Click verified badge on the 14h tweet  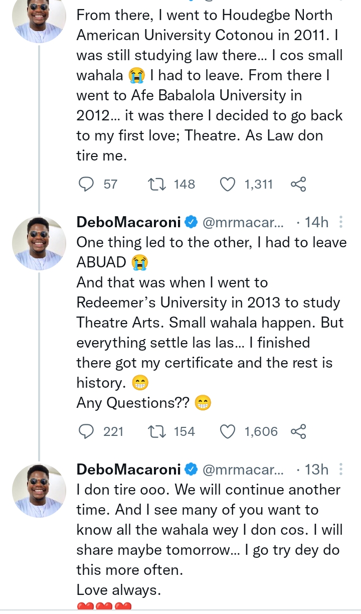191,222
